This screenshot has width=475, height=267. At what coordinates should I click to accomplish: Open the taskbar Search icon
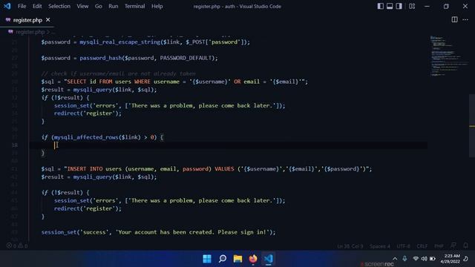click(x=223, y=259)
